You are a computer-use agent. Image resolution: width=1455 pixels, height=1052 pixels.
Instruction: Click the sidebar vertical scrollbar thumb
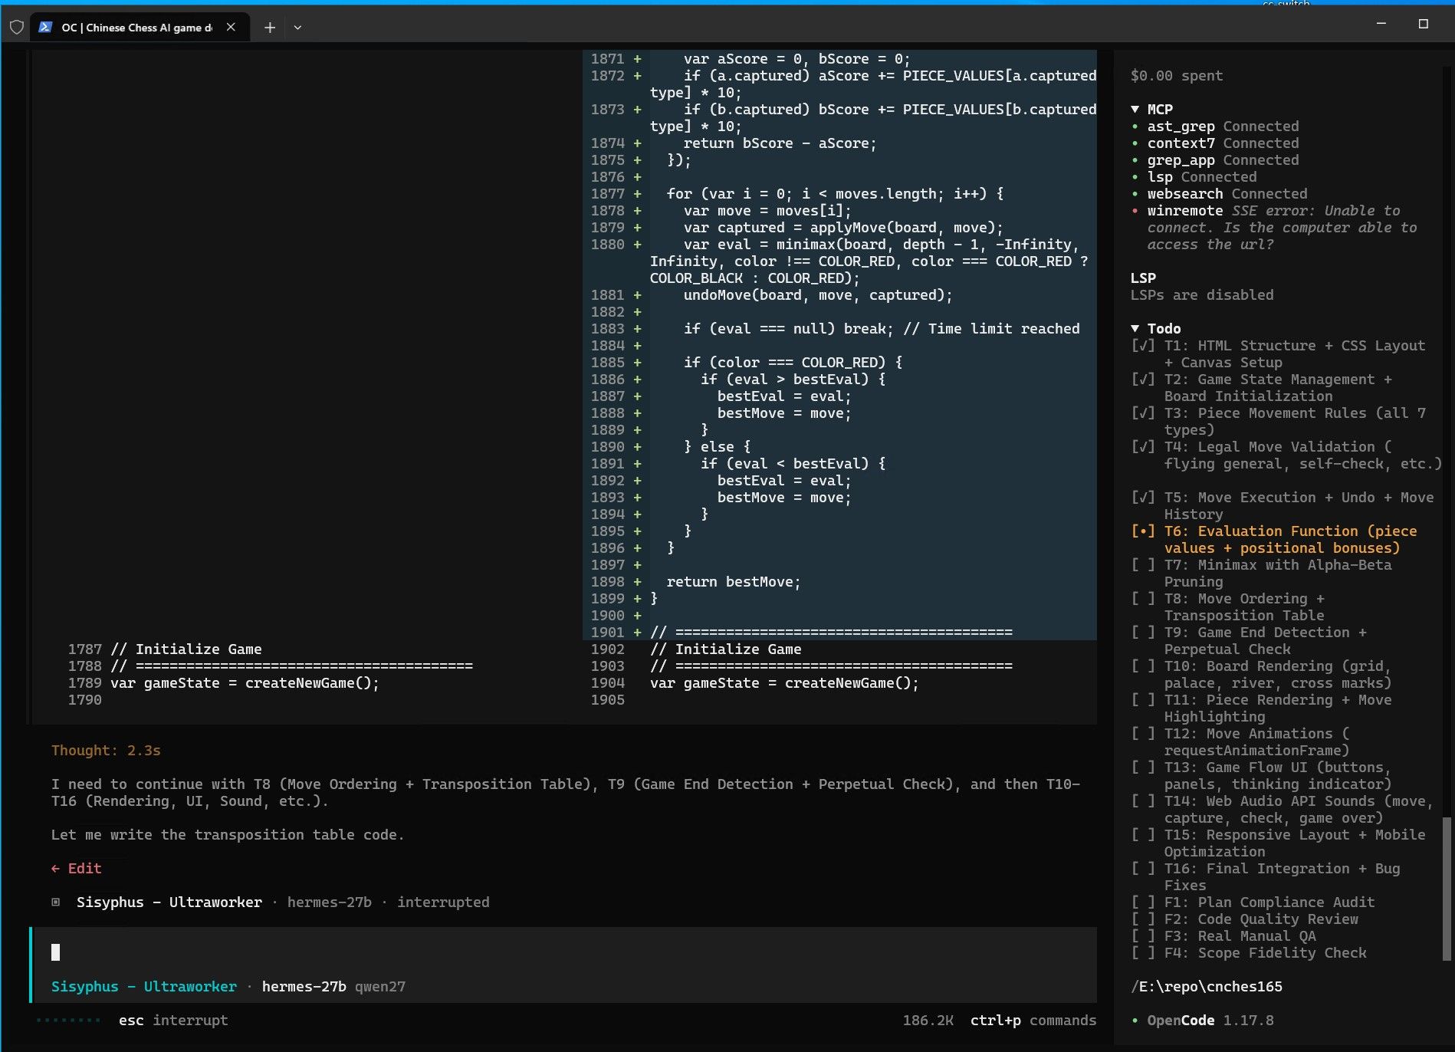[1447, 889]
